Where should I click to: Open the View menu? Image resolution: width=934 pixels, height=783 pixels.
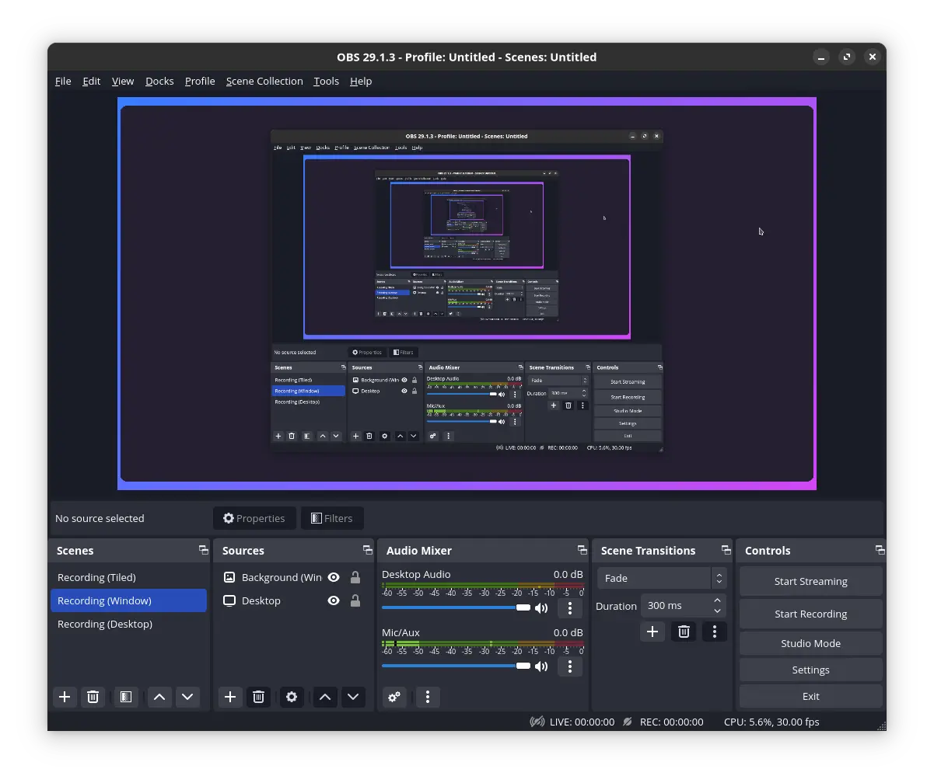click(123, 81)
